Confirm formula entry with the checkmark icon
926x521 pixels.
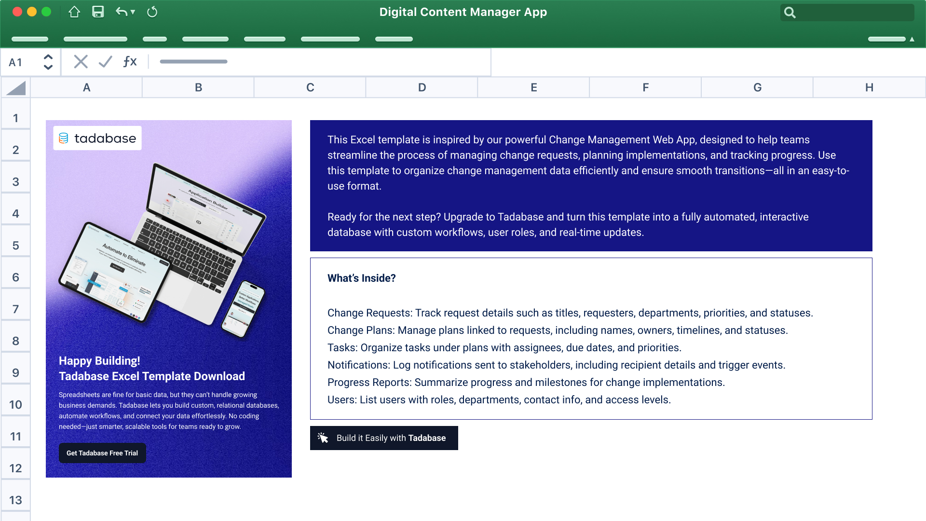pyautogui.click(x=105, y=62)
